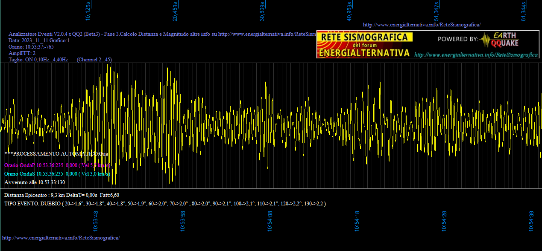Click the Orario: 10:53:37:-765 line
Screen dimensions: 542x251
point(31,47)
